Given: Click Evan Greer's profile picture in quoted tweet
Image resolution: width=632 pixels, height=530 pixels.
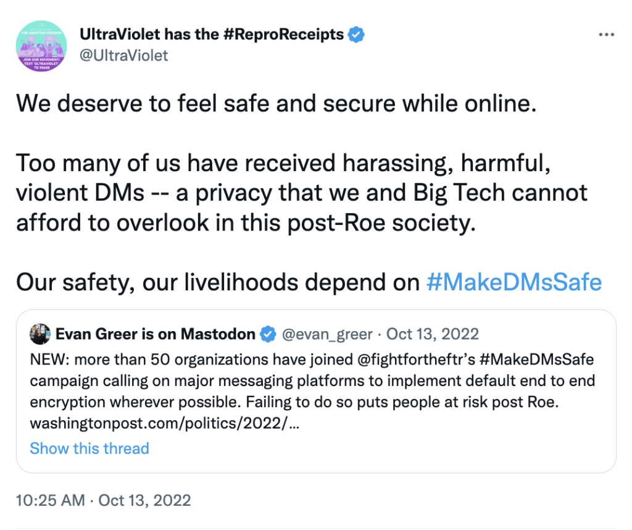Looking at the screenshot, I should [x=39, y=334].
